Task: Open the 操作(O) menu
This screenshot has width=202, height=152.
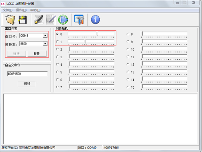Action: [x=21, y=10]
